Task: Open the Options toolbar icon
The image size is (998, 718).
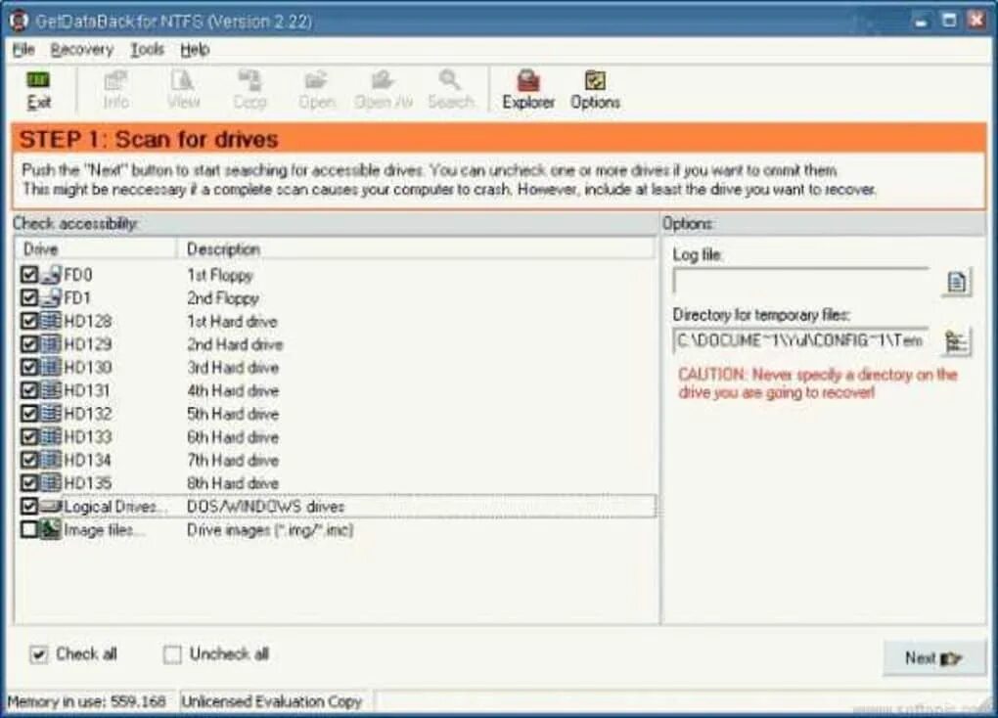Action: coord(594,88)
